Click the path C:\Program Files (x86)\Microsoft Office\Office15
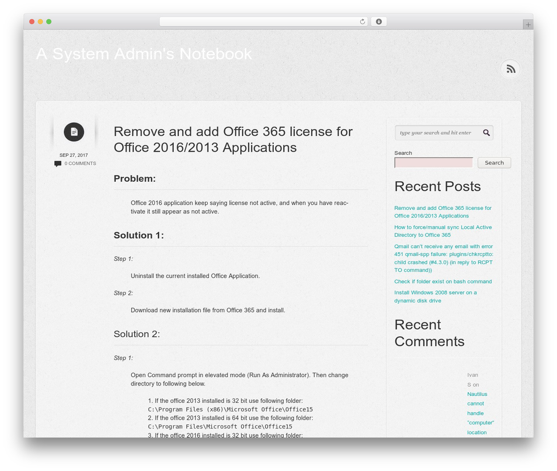The image size is (557, 471). pos(230,409)
